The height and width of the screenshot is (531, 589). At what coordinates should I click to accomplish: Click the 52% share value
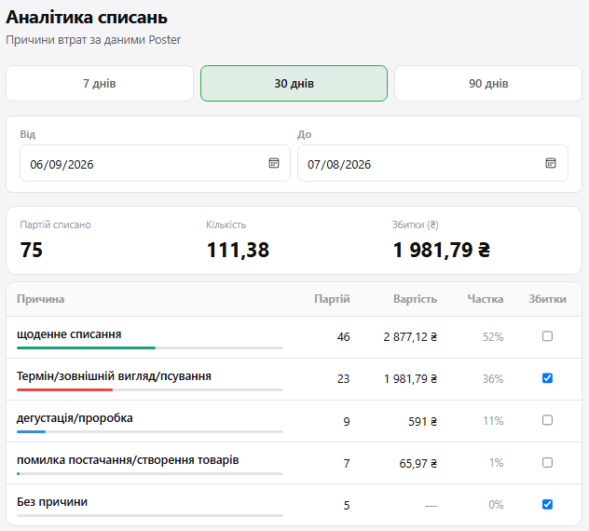(493, 337)
